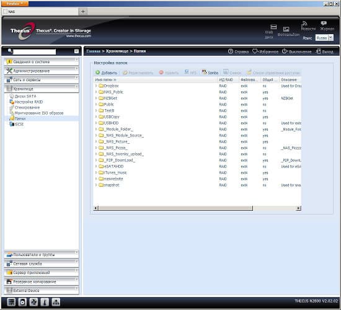
Task: Expand Сервер приложений panel
Action: pos(42,272)
